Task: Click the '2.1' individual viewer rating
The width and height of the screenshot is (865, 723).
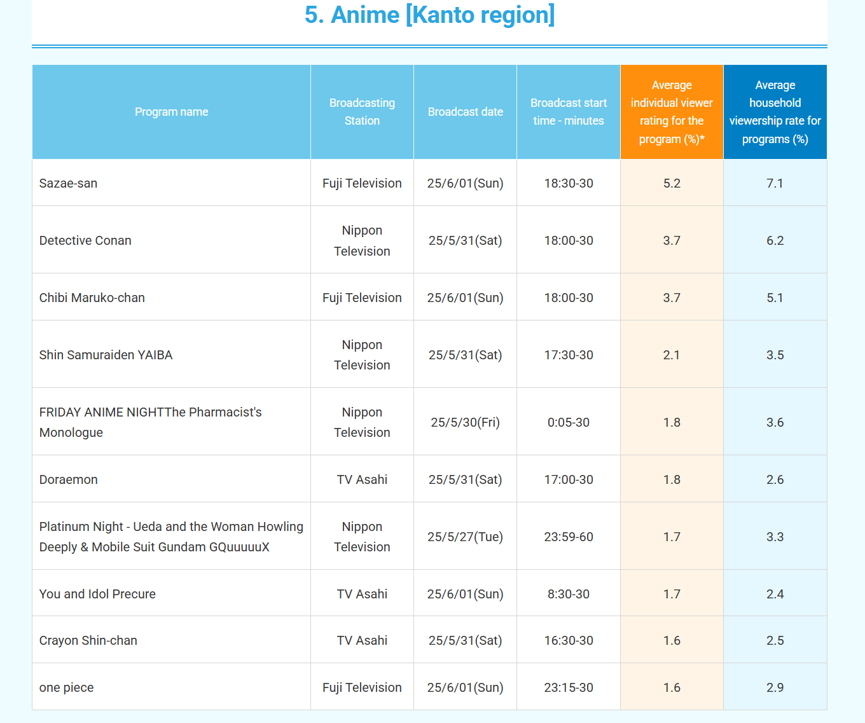Action: coord(672,355)
